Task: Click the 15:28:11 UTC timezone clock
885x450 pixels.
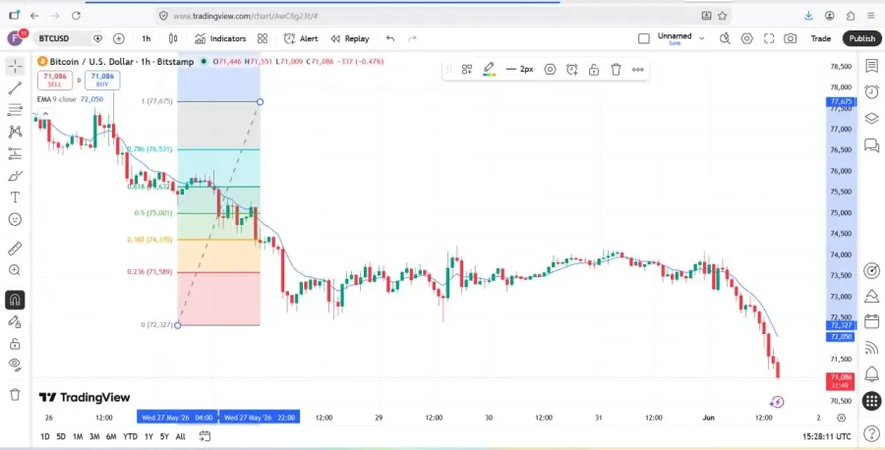Action: tap(827, 436)
